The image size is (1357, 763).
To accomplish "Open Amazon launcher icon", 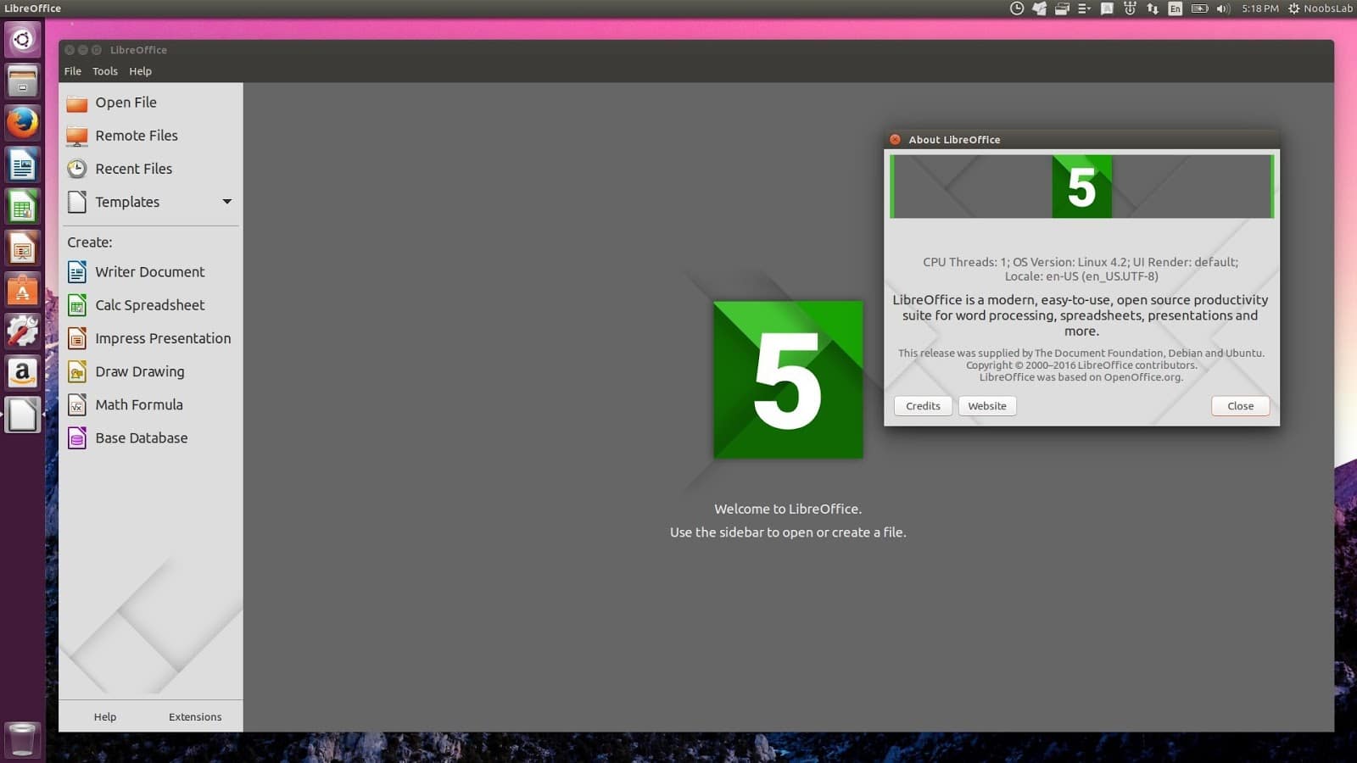I will tap(23, 372).
